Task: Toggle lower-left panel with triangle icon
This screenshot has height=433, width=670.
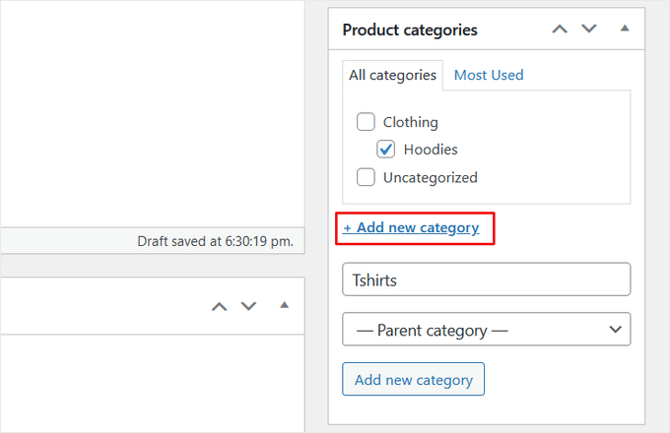Action: click(284, 305)
